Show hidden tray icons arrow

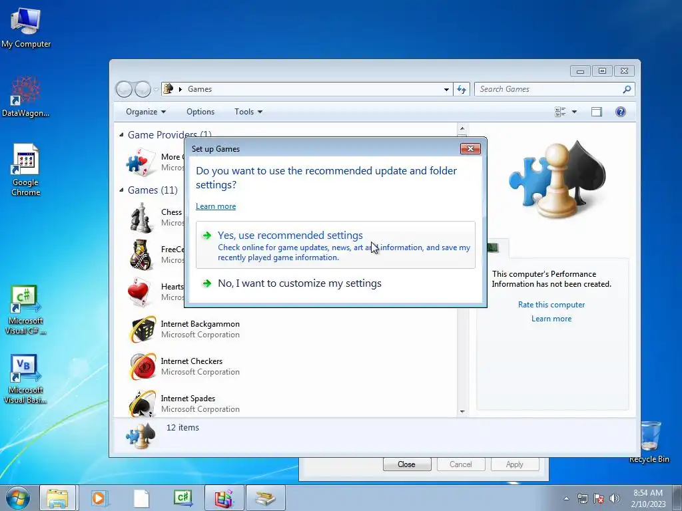[x=566, y=498]
